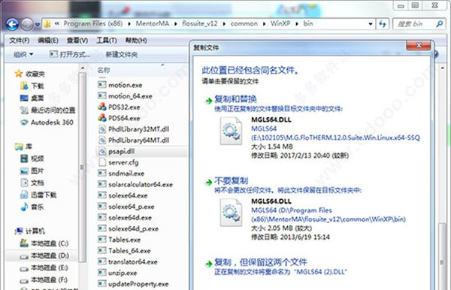Image resolution: width=451 pixels, height=290 pixels.
Task: Open 桌面 in the navigation pane
Action: pyautogui.click(x=32, y=98)
